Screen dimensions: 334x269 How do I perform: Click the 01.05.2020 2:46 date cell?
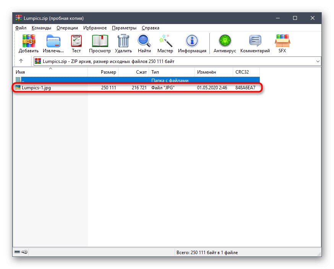pos(212,88)
